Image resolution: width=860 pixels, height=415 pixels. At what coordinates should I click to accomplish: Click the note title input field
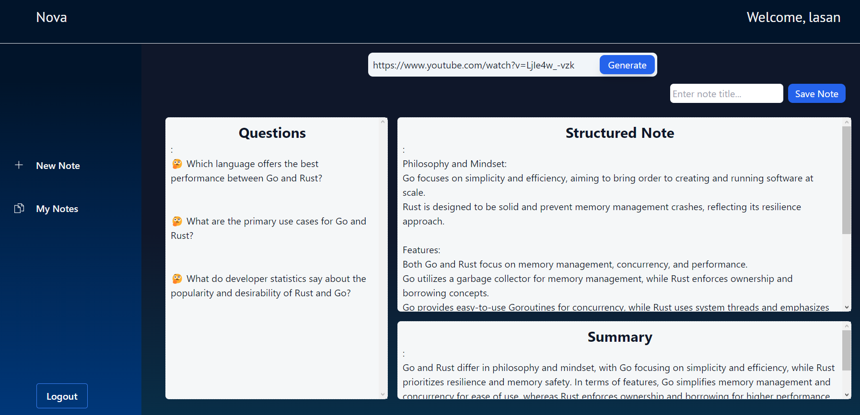pyautogui.click(x=726, y=94)
